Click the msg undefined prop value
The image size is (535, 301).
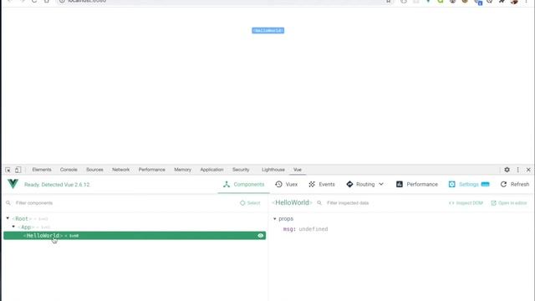pyautogui.click(x=313, y=229)
